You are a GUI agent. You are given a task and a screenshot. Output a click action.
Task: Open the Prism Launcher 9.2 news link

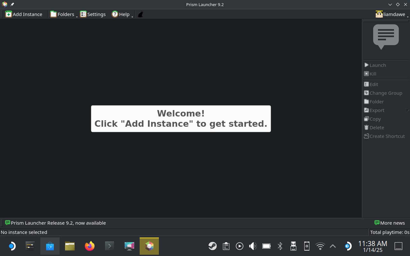tap(58, 223)
